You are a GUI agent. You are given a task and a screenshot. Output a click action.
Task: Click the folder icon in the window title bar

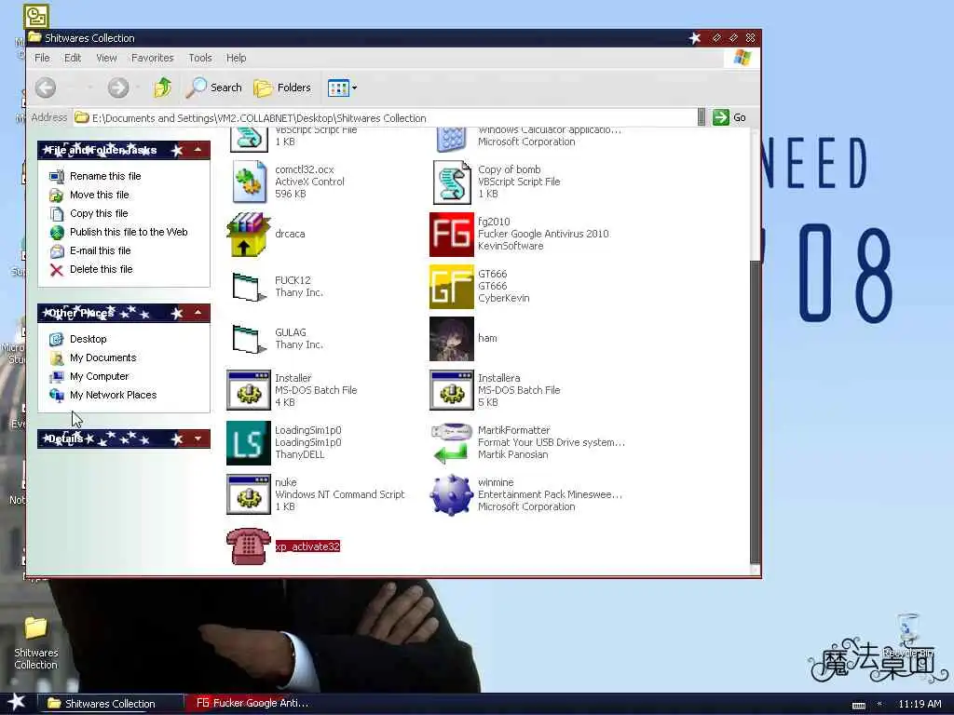click(x=35, y=37)
